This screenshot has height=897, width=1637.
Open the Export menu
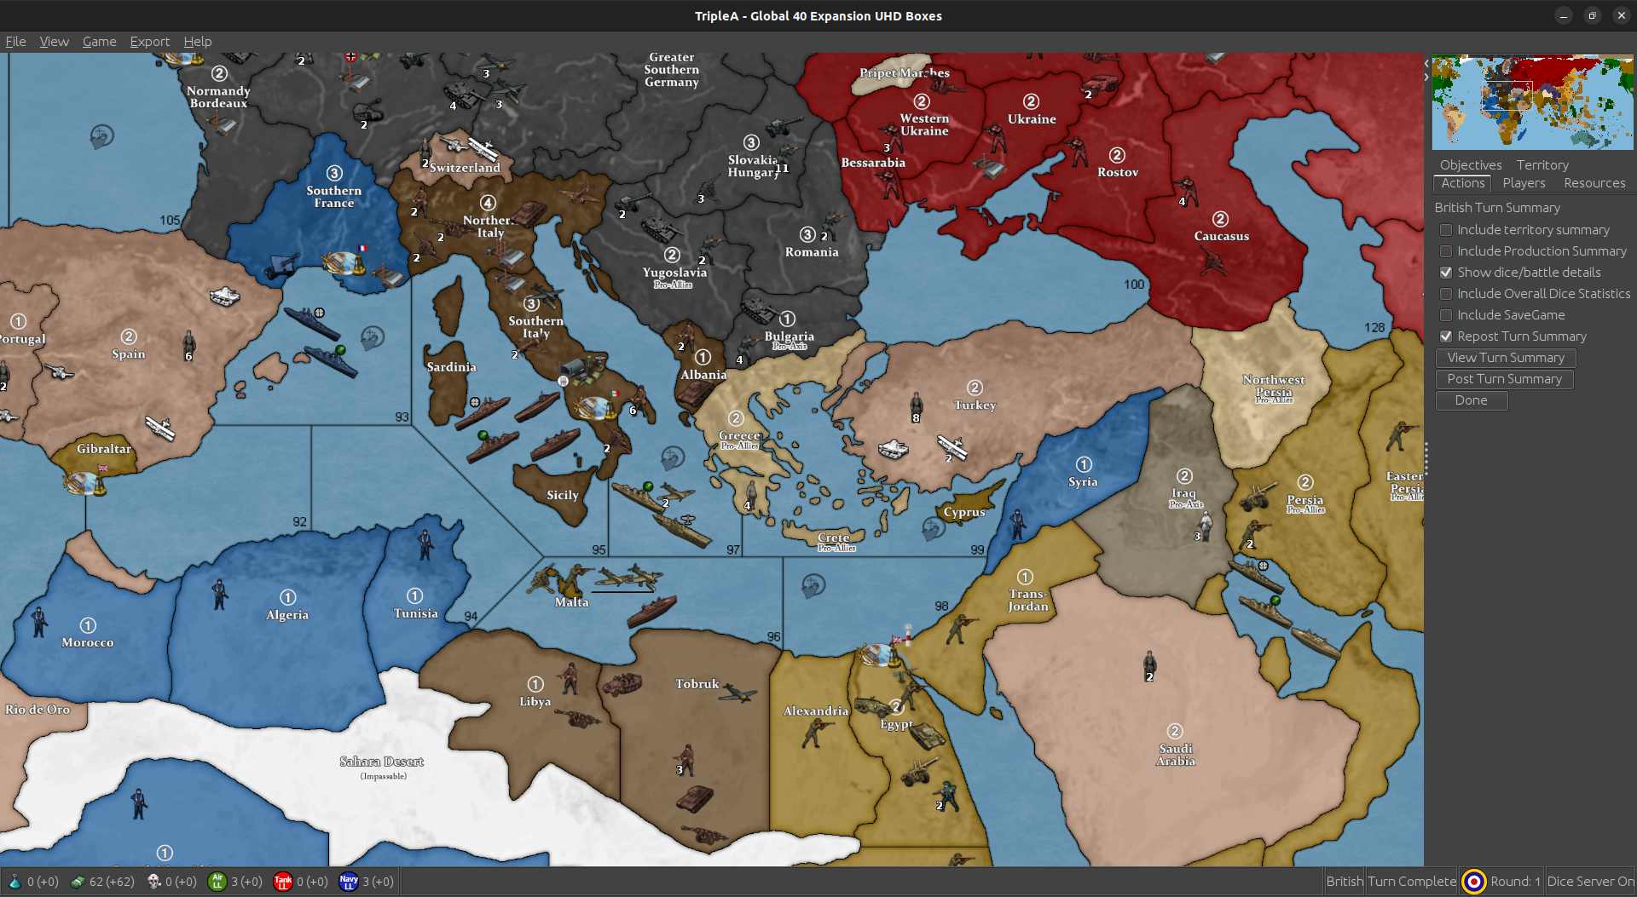point(149,42)
